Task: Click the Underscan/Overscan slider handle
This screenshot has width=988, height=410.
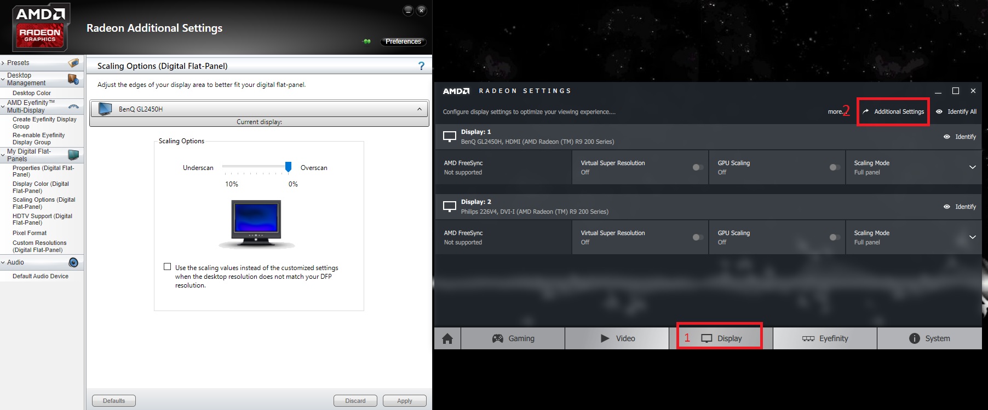Action: [x=288, y=167]
